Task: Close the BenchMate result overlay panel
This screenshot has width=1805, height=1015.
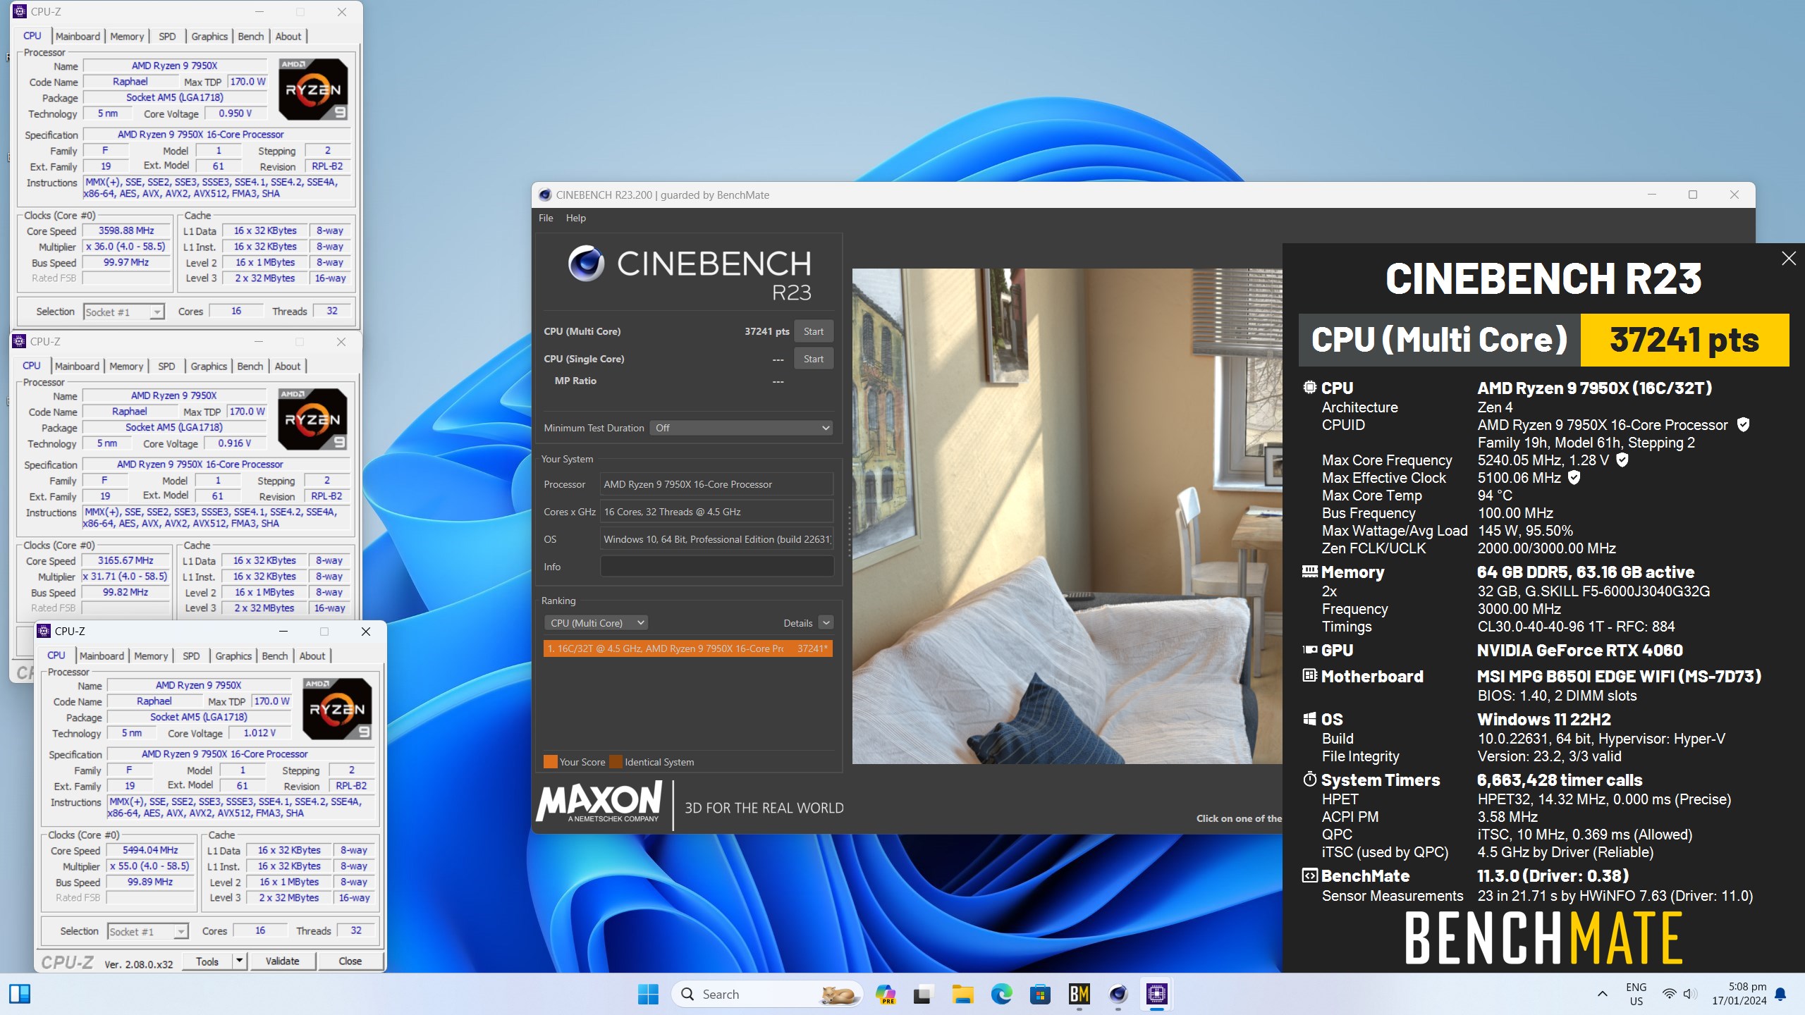Action: pos(1789,259)
